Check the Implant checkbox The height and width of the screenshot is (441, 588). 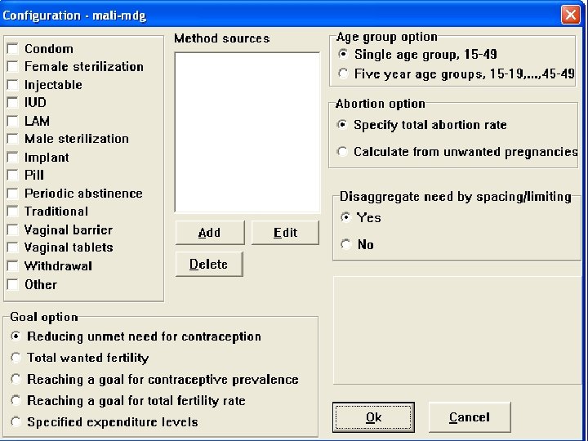pos(13,158)
